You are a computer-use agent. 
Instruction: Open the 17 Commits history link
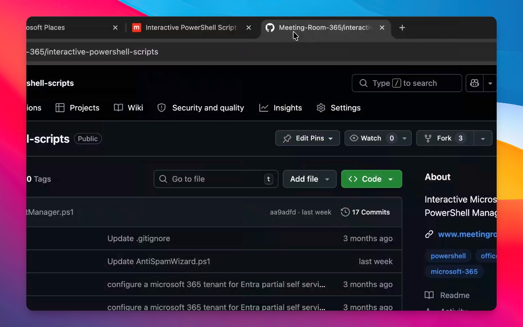coord(370,212)
